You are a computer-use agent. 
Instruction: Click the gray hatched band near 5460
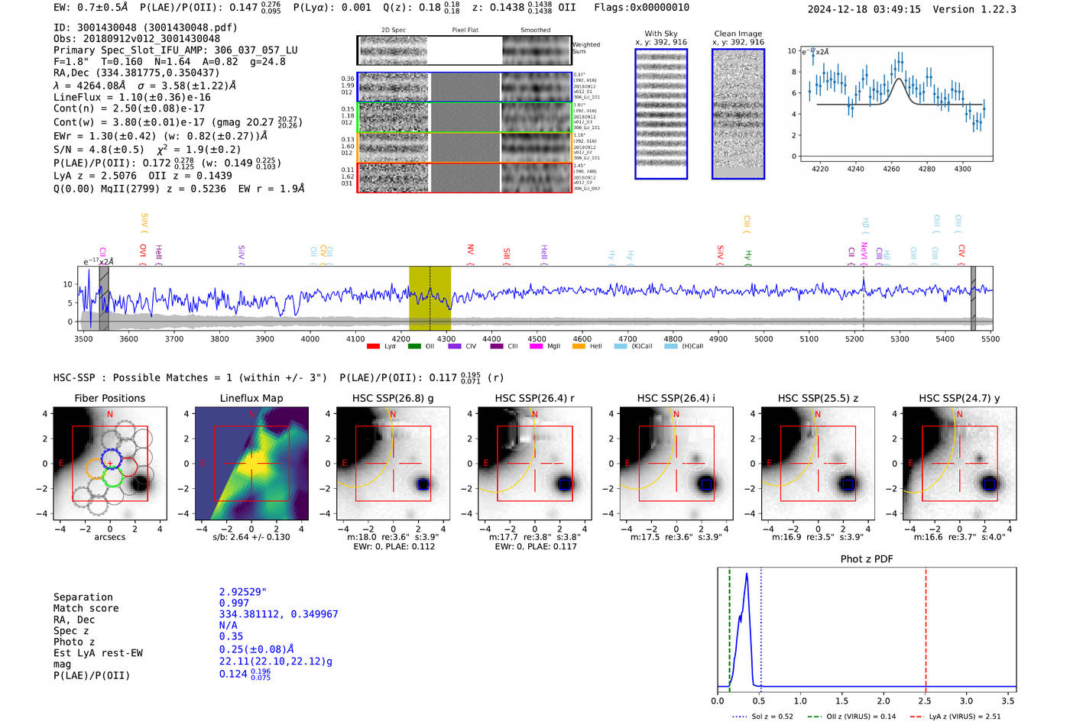[973, 298]
